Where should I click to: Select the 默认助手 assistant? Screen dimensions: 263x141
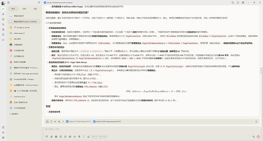[24, 39]
